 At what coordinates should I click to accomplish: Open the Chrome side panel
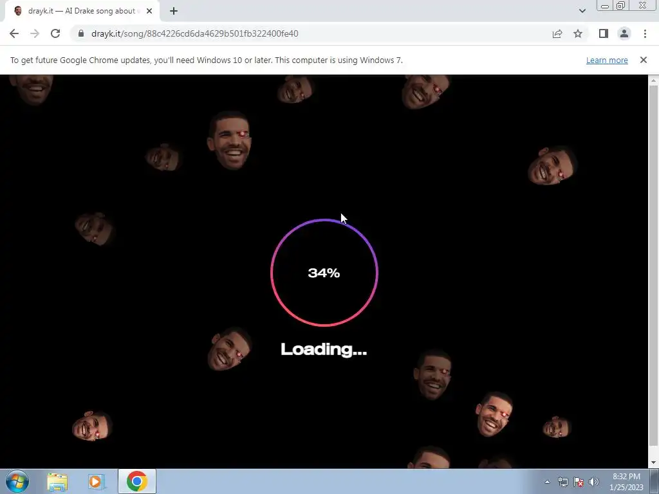click(x=604, y=33)
